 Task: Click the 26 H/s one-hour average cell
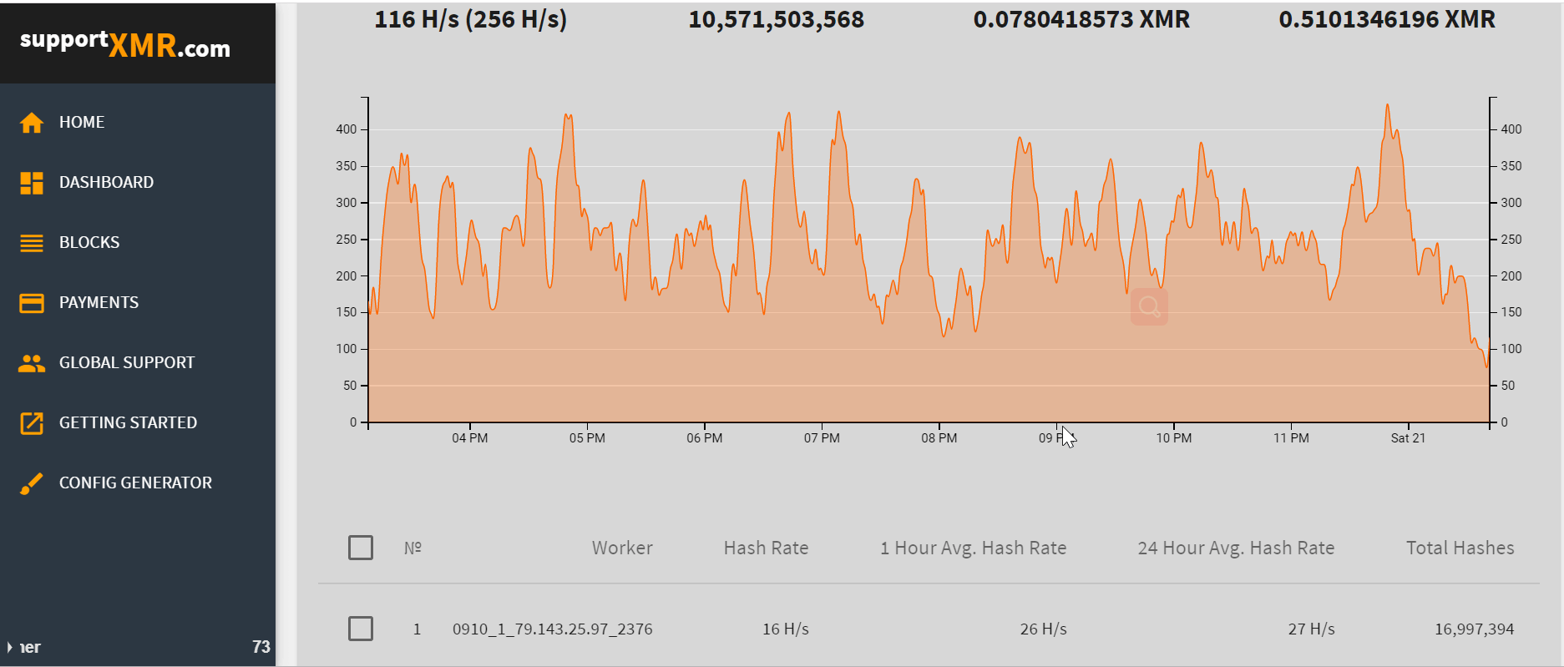click(x=1043, y=629)
